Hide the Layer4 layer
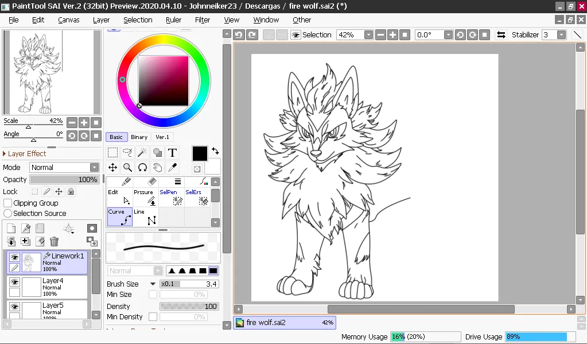 coord(14,282)
